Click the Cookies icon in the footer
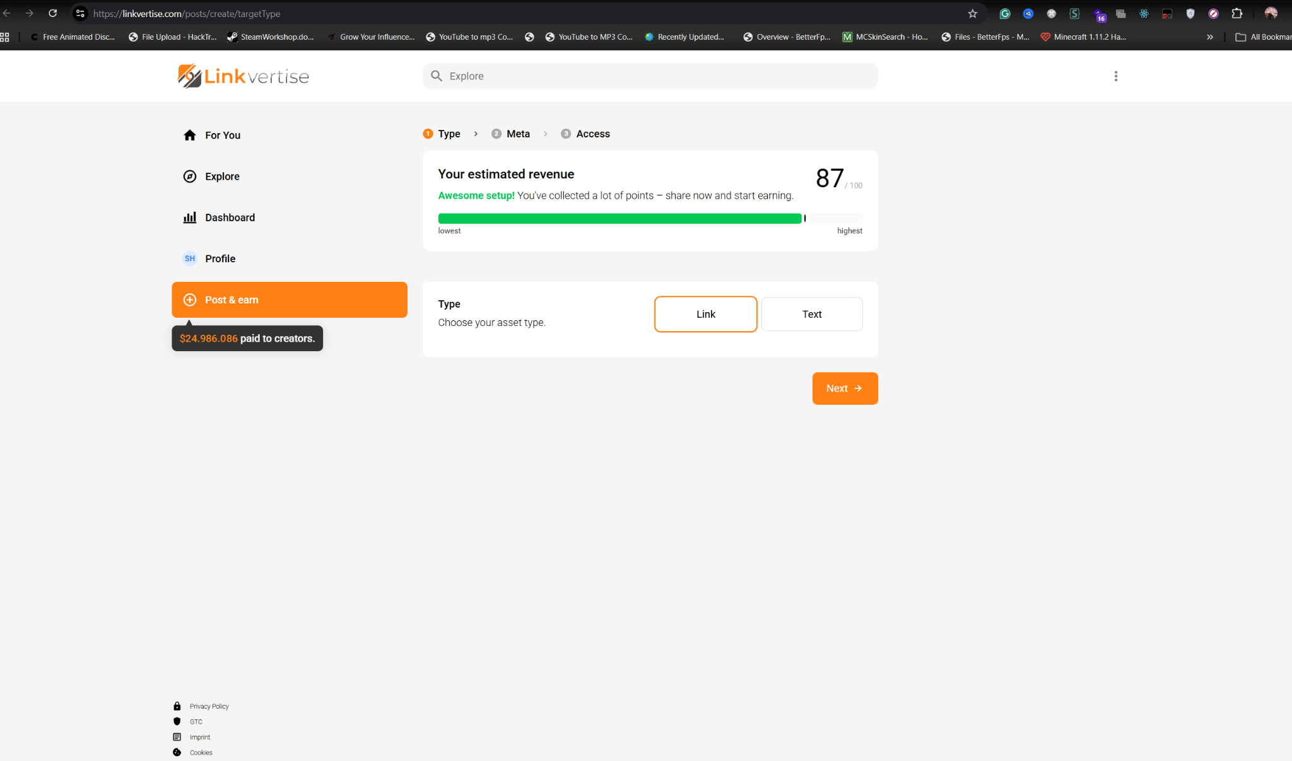 (177, 752)
